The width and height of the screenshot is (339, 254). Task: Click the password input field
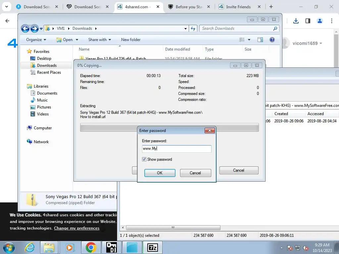tap(177, 149)
